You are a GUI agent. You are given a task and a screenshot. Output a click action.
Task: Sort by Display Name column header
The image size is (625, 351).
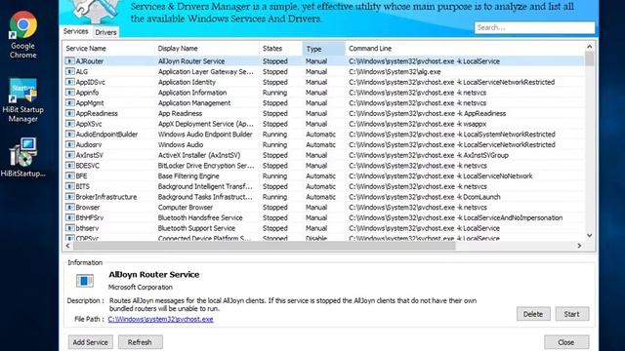tap(207, 49)
